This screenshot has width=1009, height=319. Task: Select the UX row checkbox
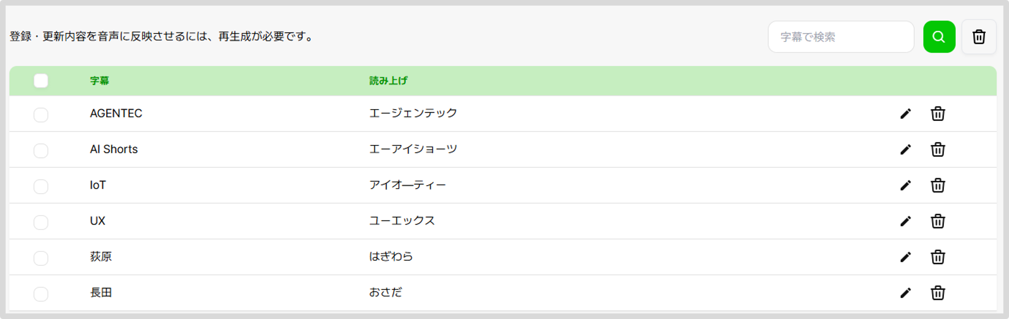pos(41,222)
